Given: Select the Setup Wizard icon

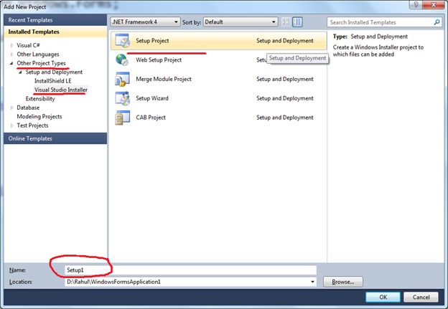Looking at the screenshot, I should point(123,98).
